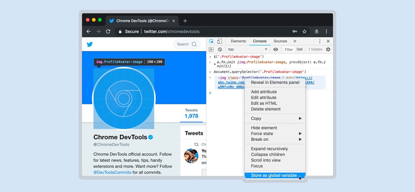Choose Focus in context menu
This screenshot has height=192, width=415.
(x=275, y=166)
